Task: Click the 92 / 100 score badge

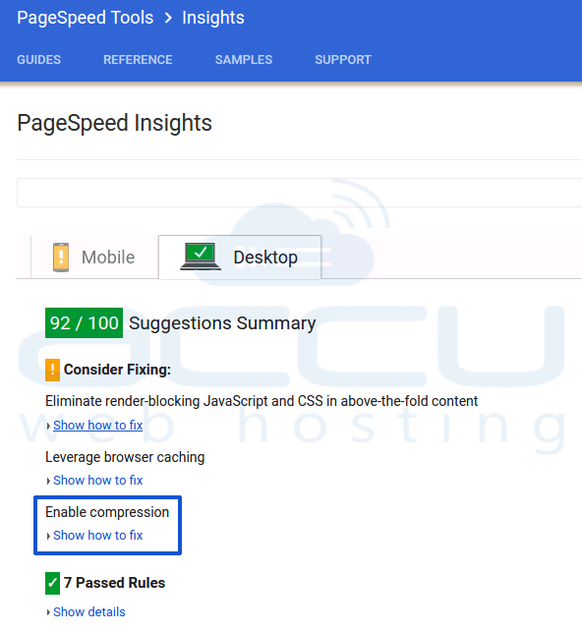Action: point(84,323)
